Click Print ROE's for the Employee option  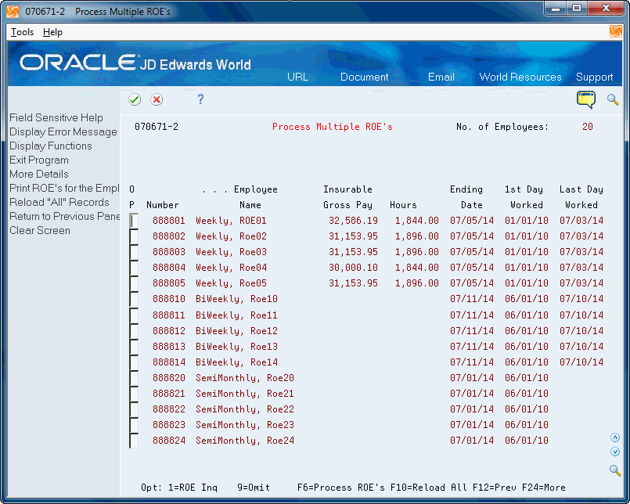click(64, 188)
